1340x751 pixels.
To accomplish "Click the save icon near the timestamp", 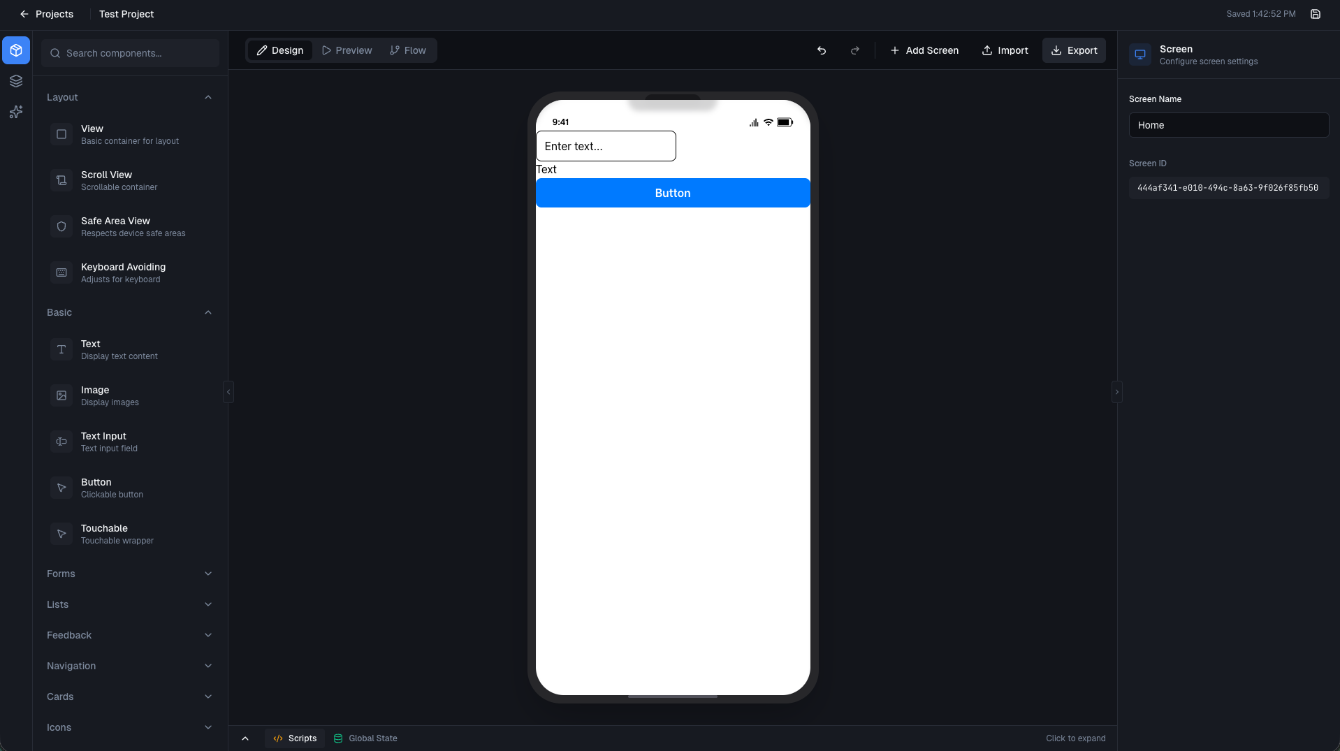I will pyautogui.click(x=1316, y=13).
